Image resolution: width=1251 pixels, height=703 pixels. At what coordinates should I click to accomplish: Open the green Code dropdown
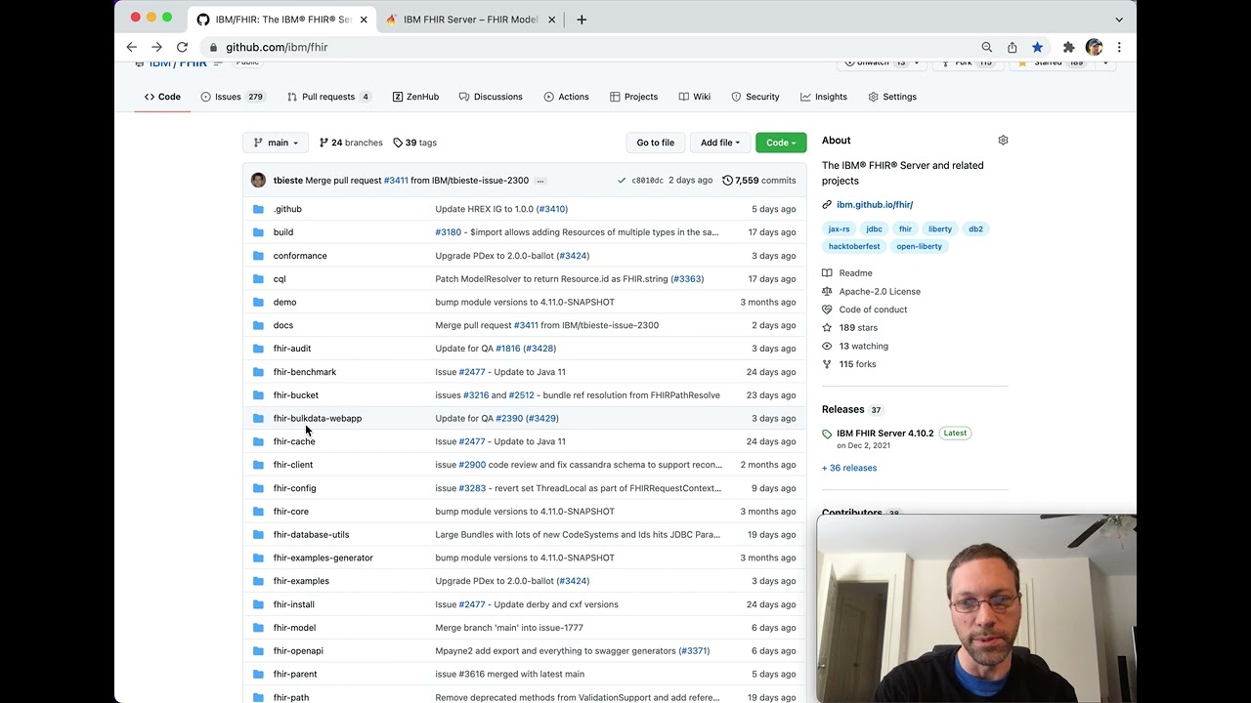(781, 143)
